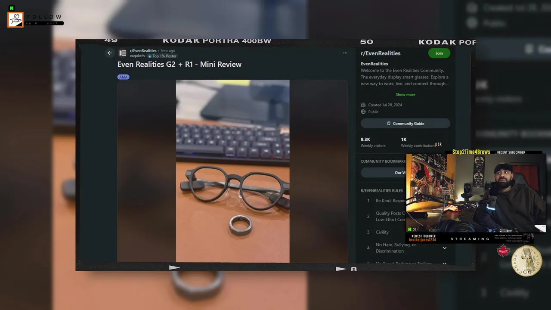Open the r/EvenRealities link in post header
Screen dimensions: 551x310
[143, 51]
